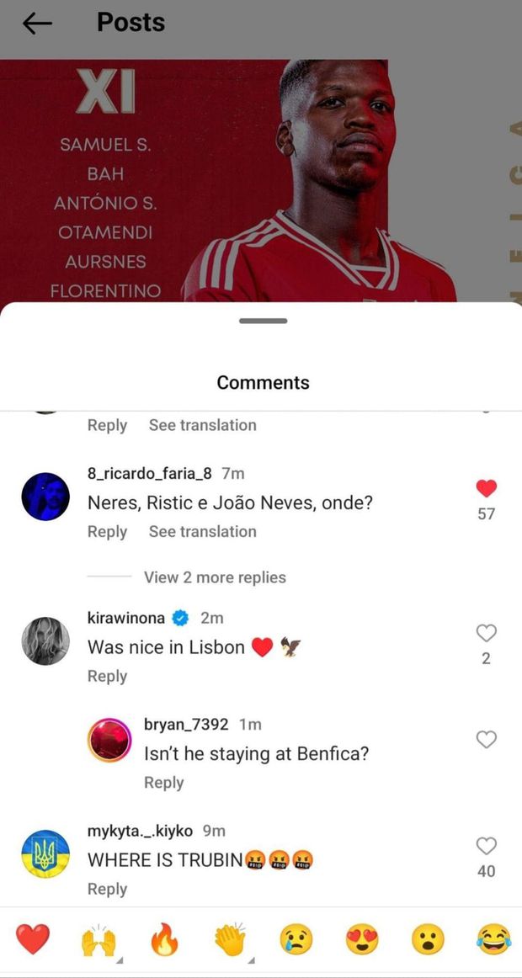Reply to mykyta._.kiyko's comment

click(x=107, y=889)
